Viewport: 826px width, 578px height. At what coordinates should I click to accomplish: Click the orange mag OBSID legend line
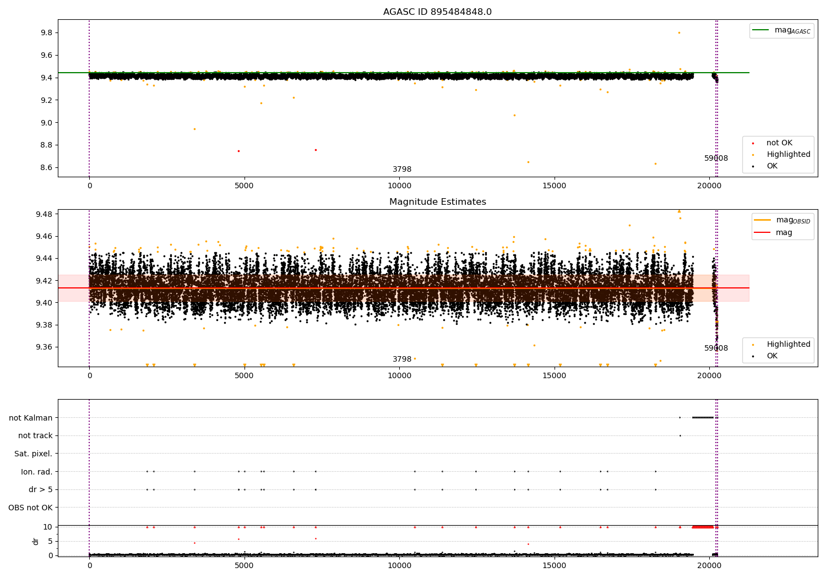pyautogui.click(x=763, y=220)
